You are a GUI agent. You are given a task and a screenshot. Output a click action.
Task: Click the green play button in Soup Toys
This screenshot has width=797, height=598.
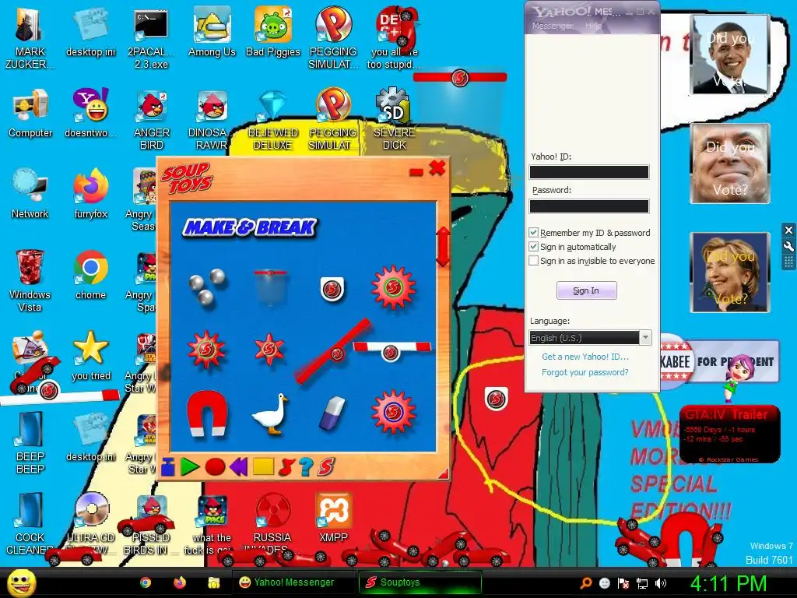click(x=190, y=466)
